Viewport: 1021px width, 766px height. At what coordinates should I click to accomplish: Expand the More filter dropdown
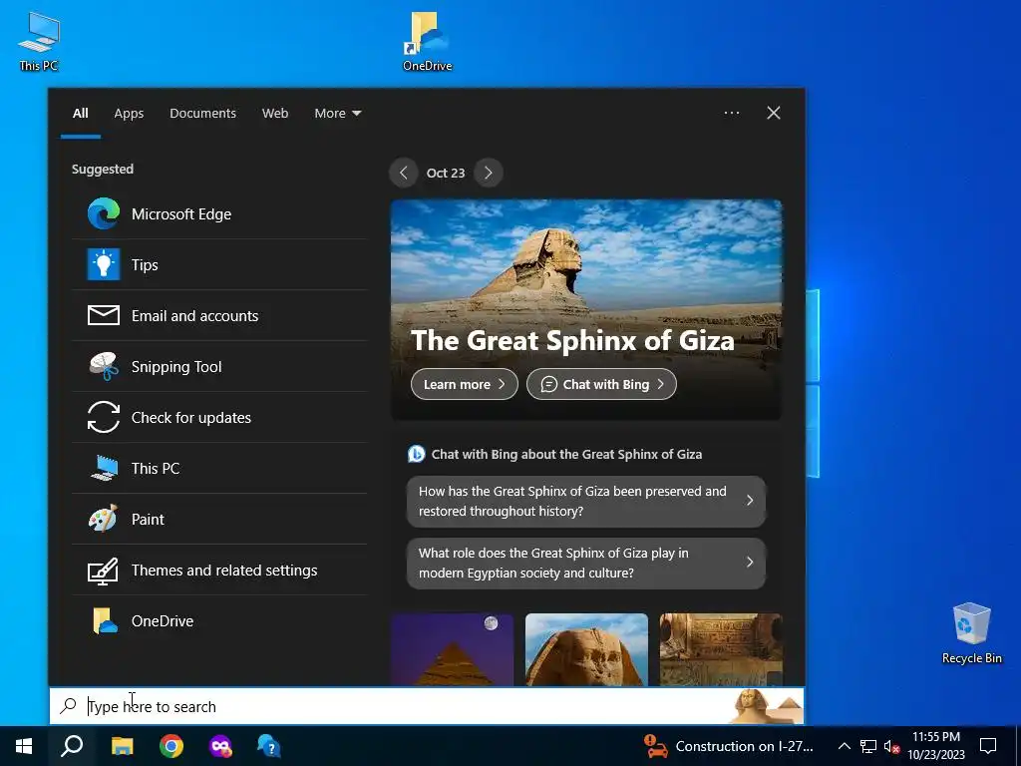coord(337,114)
